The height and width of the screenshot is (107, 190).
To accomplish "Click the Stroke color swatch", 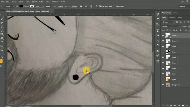I will pyautogui.click(x=32, y=7).
